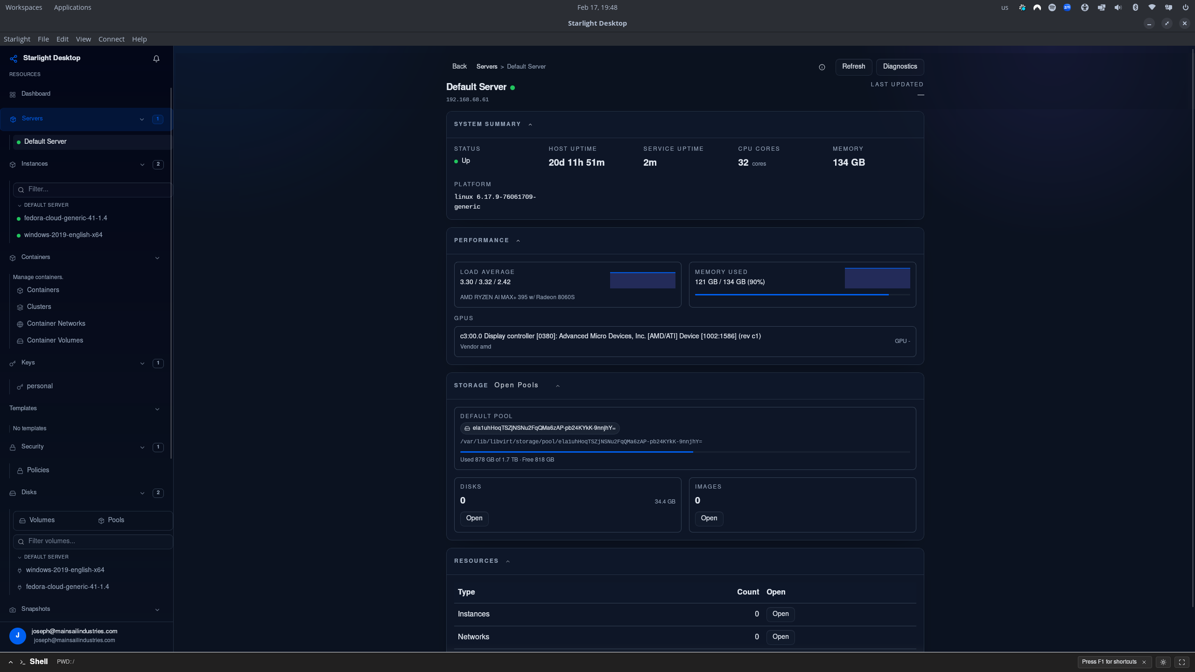
Task: Click Open button under Disks card
Action: 474,518
